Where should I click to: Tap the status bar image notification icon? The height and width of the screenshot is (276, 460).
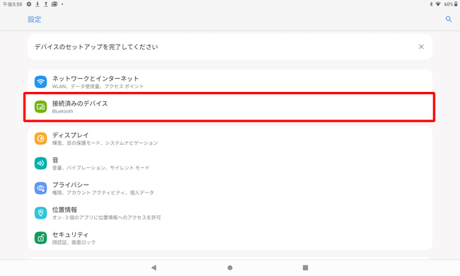[x=54, y=4]
